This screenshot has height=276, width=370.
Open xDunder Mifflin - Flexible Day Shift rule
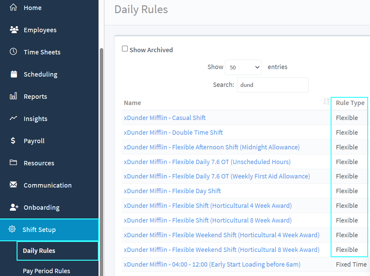pyautogui.click(x=172, y=191)
